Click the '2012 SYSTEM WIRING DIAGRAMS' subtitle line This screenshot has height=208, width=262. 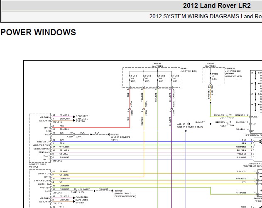[x=206, y=16]
